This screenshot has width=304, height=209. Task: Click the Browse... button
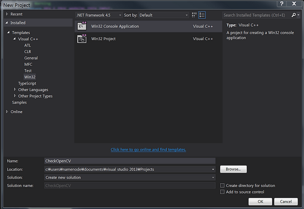point(233,169)
